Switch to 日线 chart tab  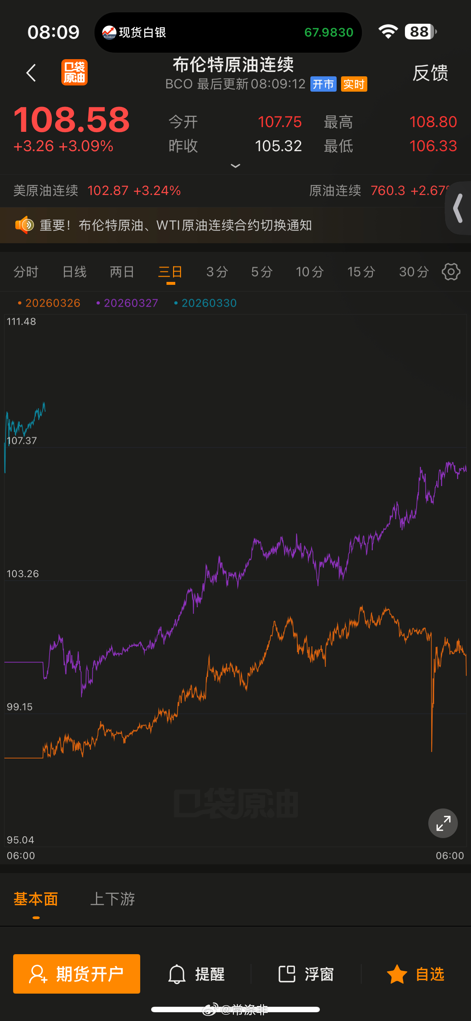point(74,272)
